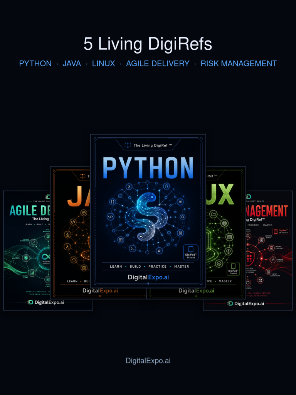Click the package cube icon on Java cover
296x395 pixels.
pos(84,213)
